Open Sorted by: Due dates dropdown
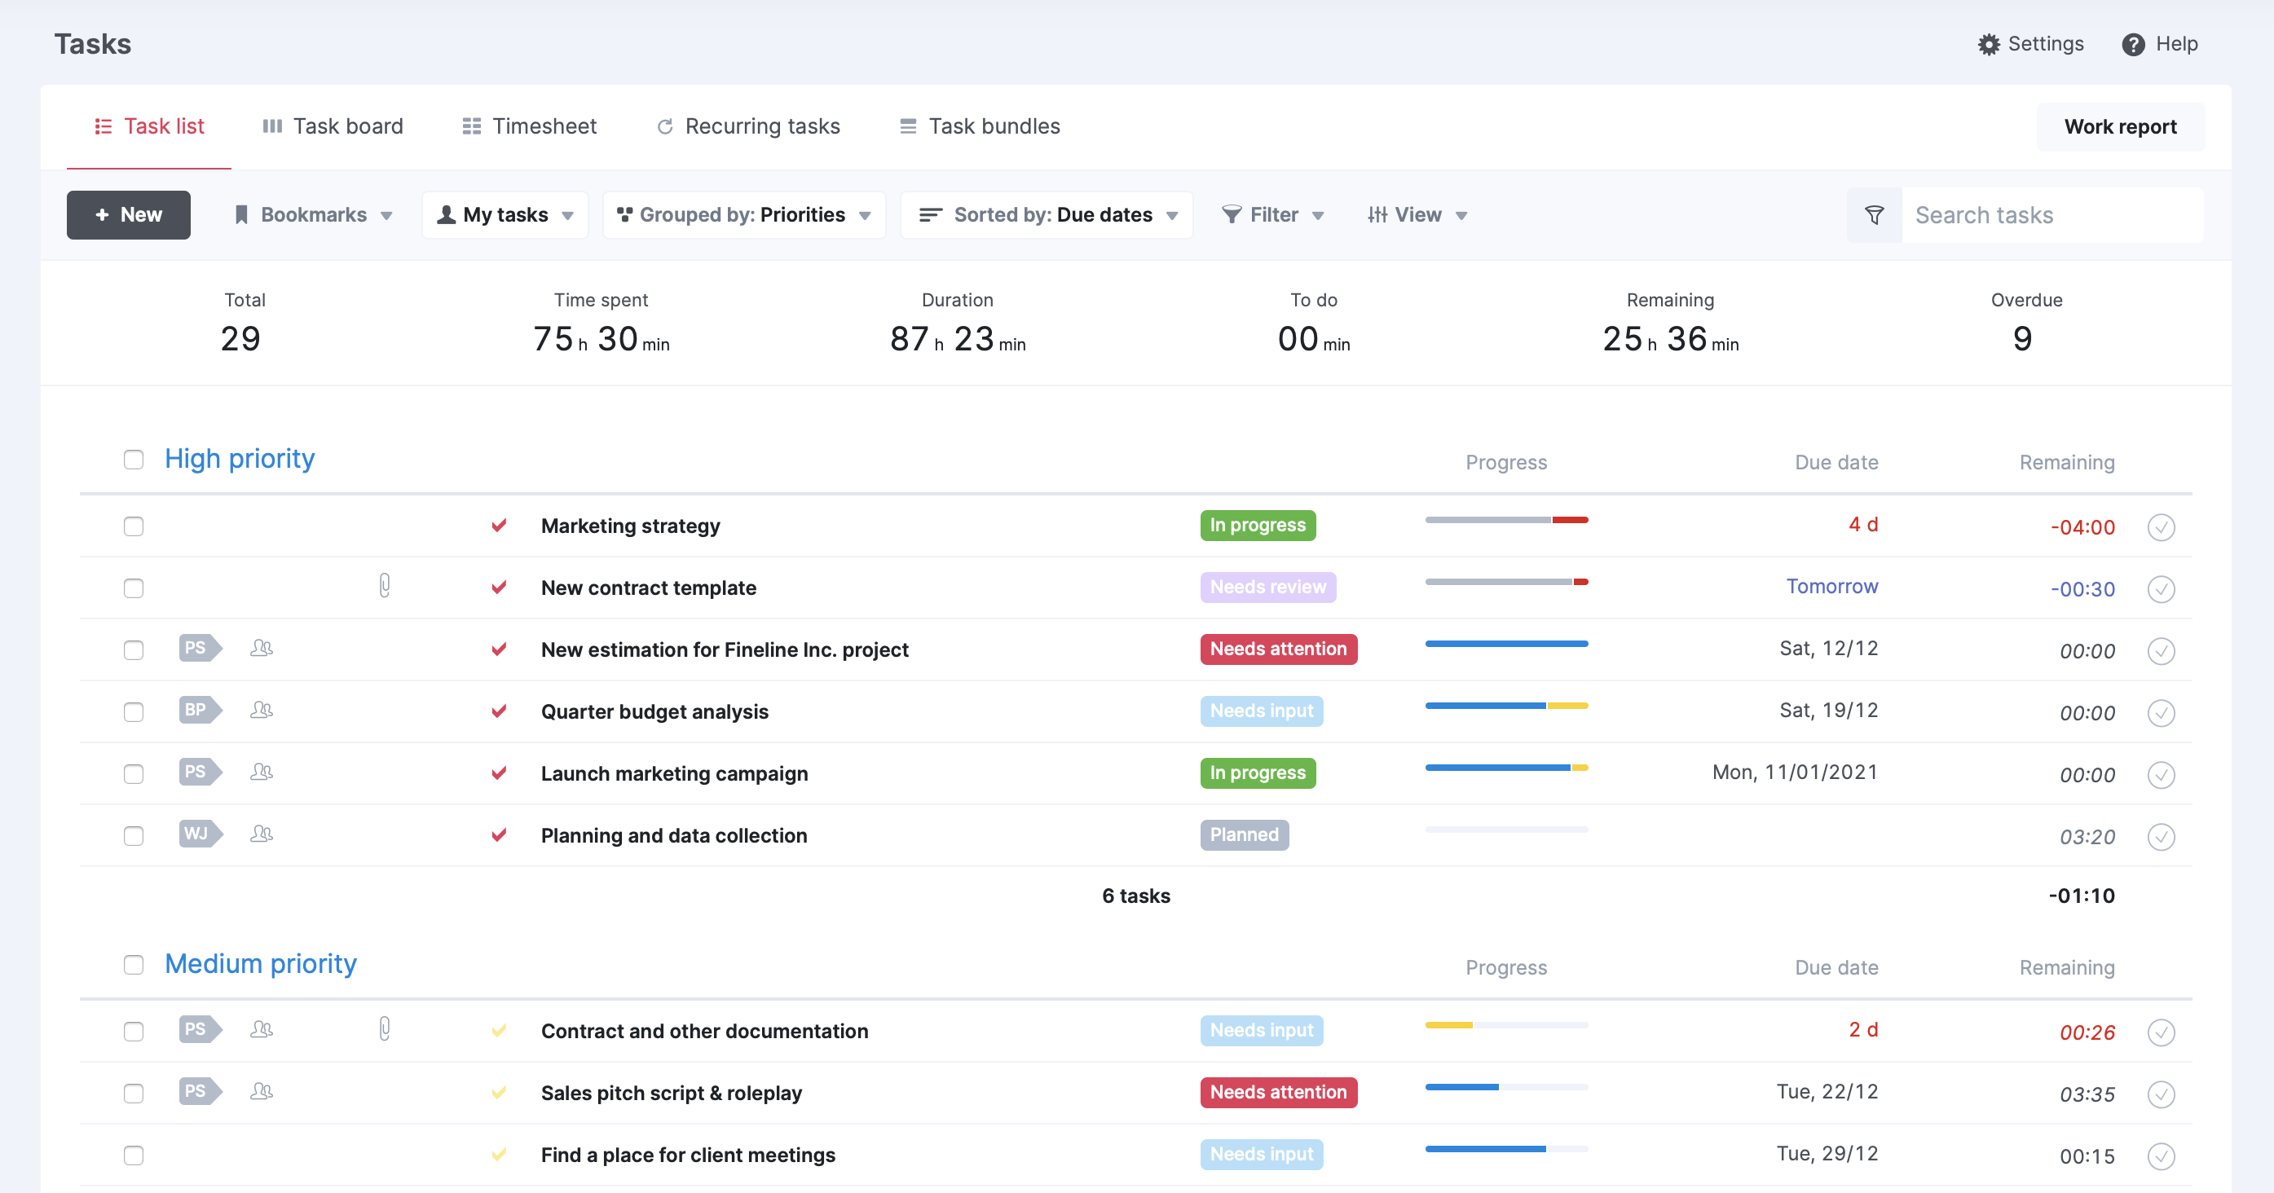The height and width of the screenshot is (1193, 2274). (1047, 214)
